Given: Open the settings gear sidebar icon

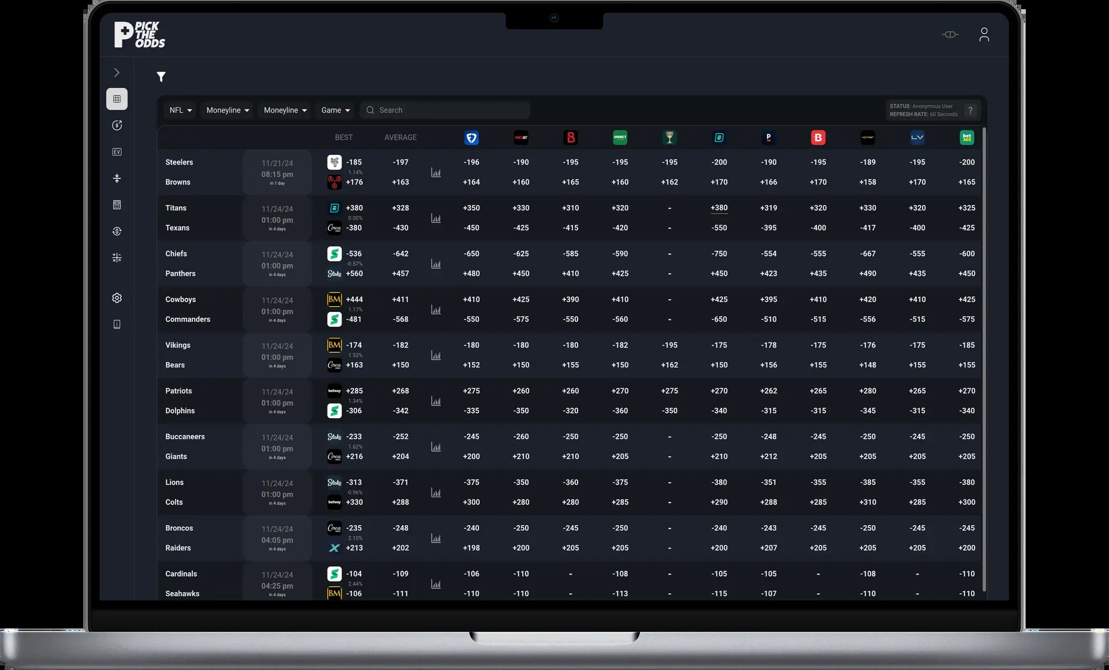Looking at the screenshot, I should (117, 298).
